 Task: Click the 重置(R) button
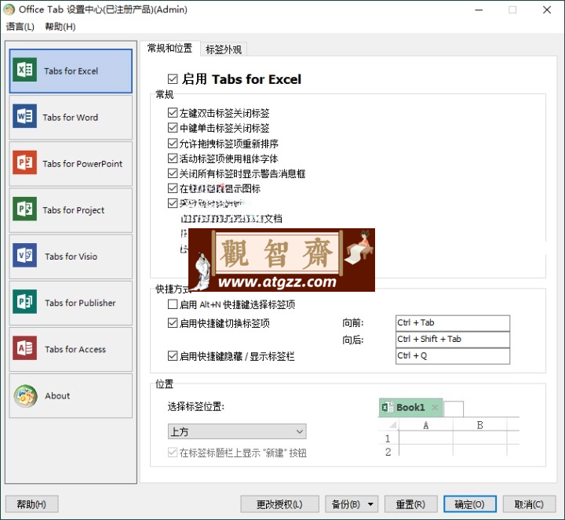410,504
